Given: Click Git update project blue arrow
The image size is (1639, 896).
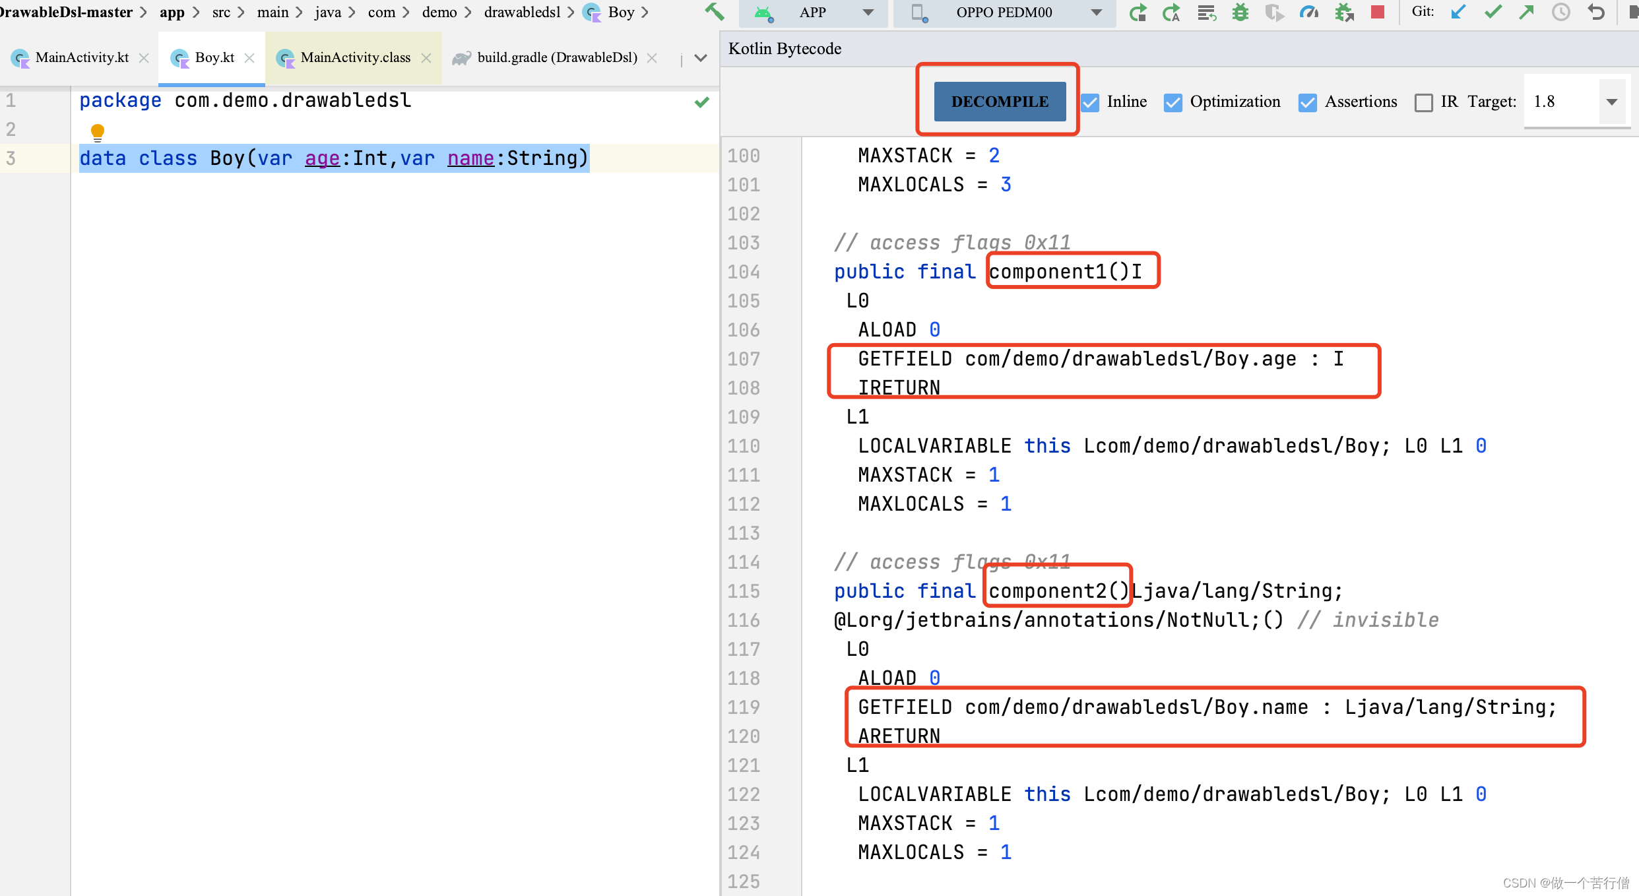Looking at the screenshot, I should (x=1458, y=12).
